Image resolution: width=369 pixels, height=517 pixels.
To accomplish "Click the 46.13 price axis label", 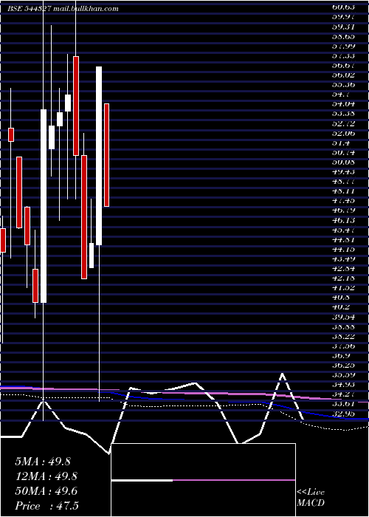I will tap(344, 220).
